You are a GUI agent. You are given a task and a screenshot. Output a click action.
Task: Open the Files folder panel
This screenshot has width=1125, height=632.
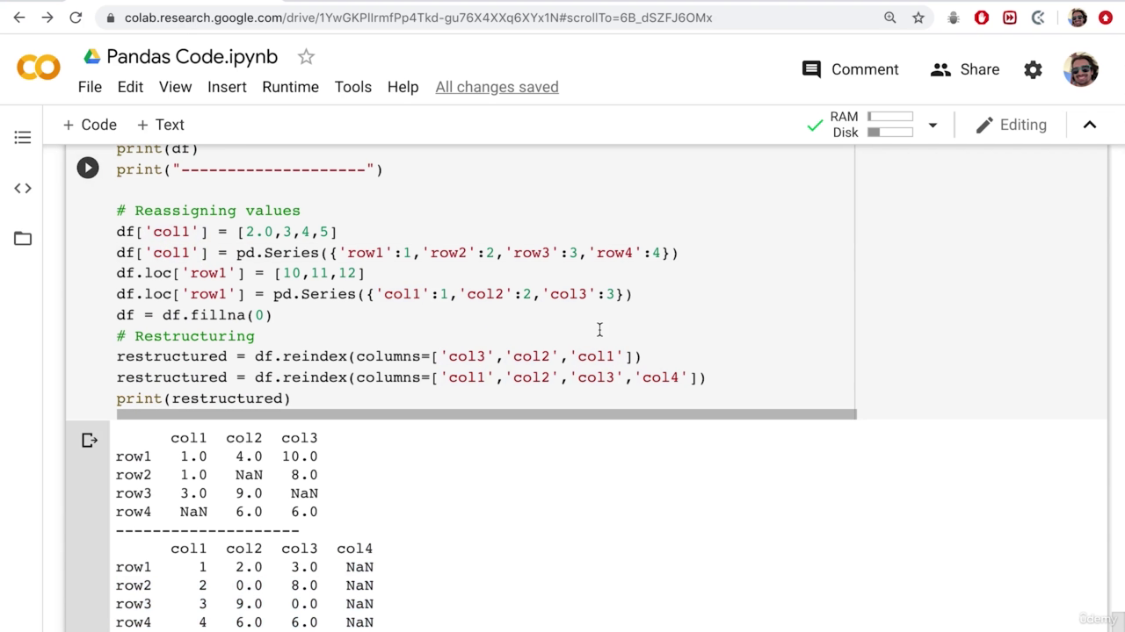coord(23,239)
